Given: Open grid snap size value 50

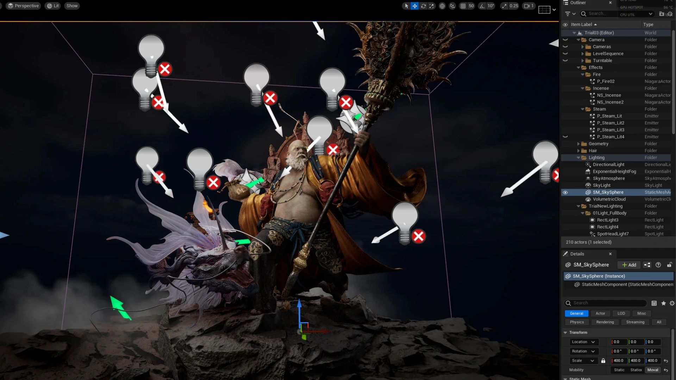Looking at the screenshot, I should point(471,6).
